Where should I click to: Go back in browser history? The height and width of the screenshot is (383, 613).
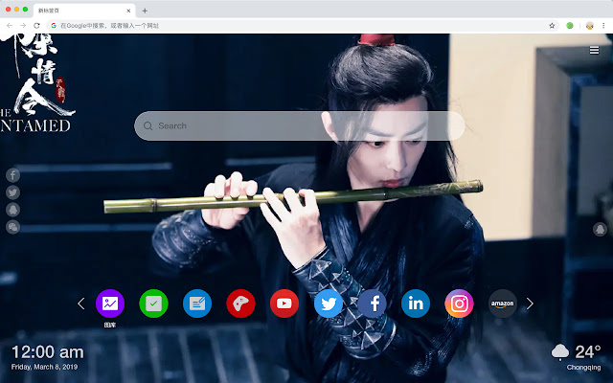pyautogui.click(x=10, y=26)
